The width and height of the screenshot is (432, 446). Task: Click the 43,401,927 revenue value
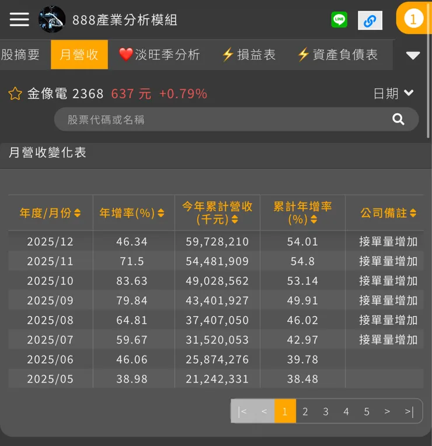(x=217, y=301)
